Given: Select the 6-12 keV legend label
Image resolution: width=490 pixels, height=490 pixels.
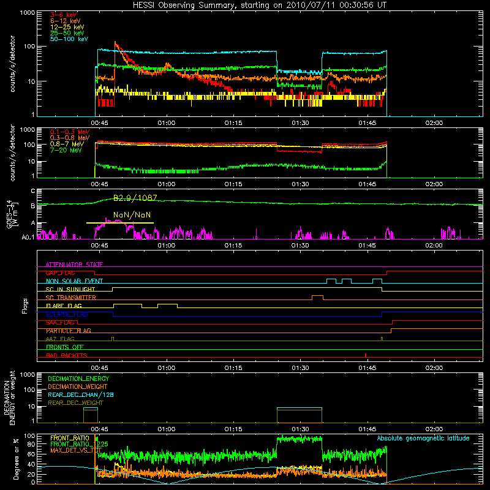Looking at the screenshot, I should (x=66, y=21).
